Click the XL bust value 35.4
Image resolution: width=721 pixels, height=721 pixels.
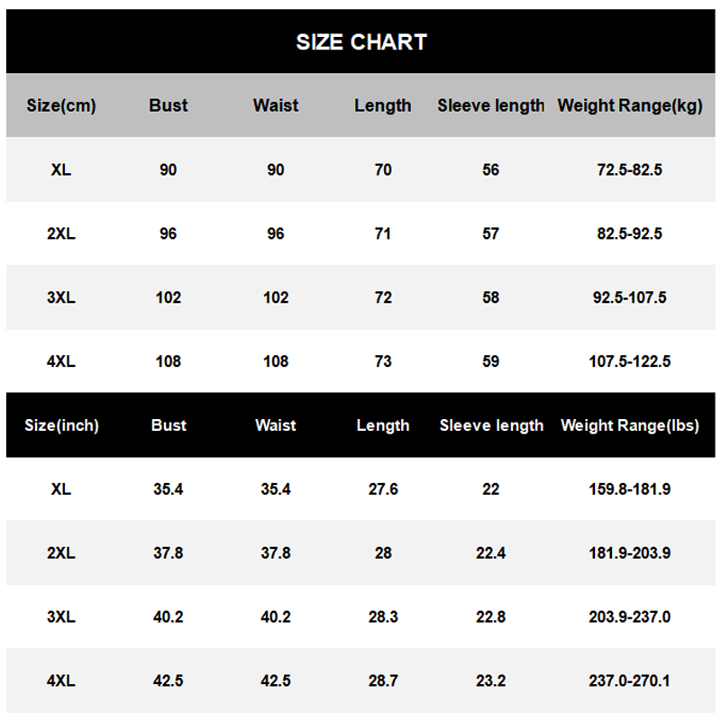(x=169, y=489)
